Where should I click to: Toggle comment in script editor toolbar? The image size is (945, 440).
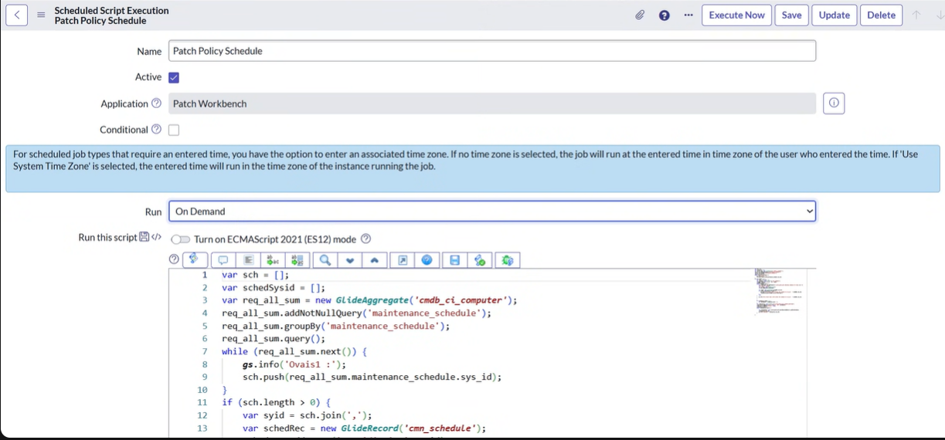[x=223, y=260]
